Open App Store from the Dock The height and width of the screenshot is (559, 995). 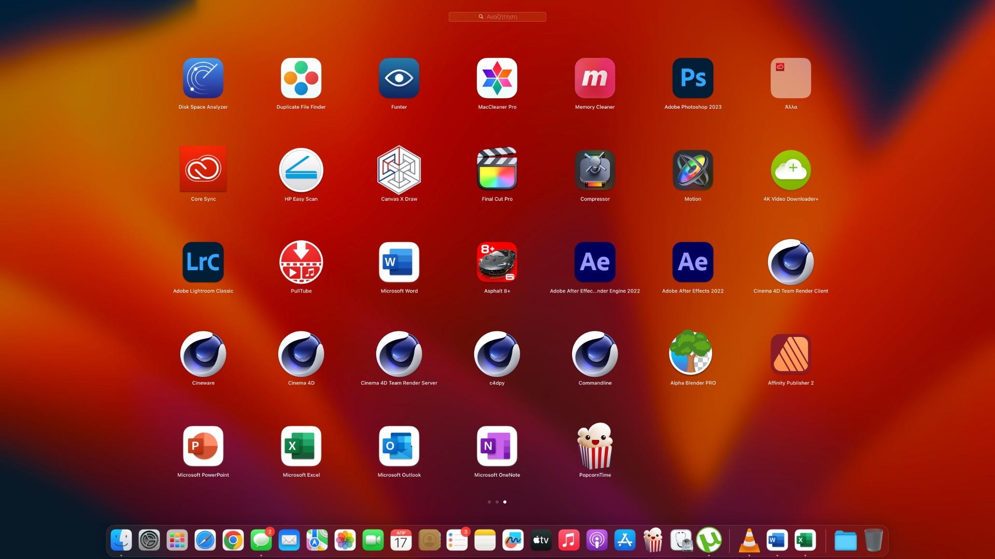coord(625,540)
